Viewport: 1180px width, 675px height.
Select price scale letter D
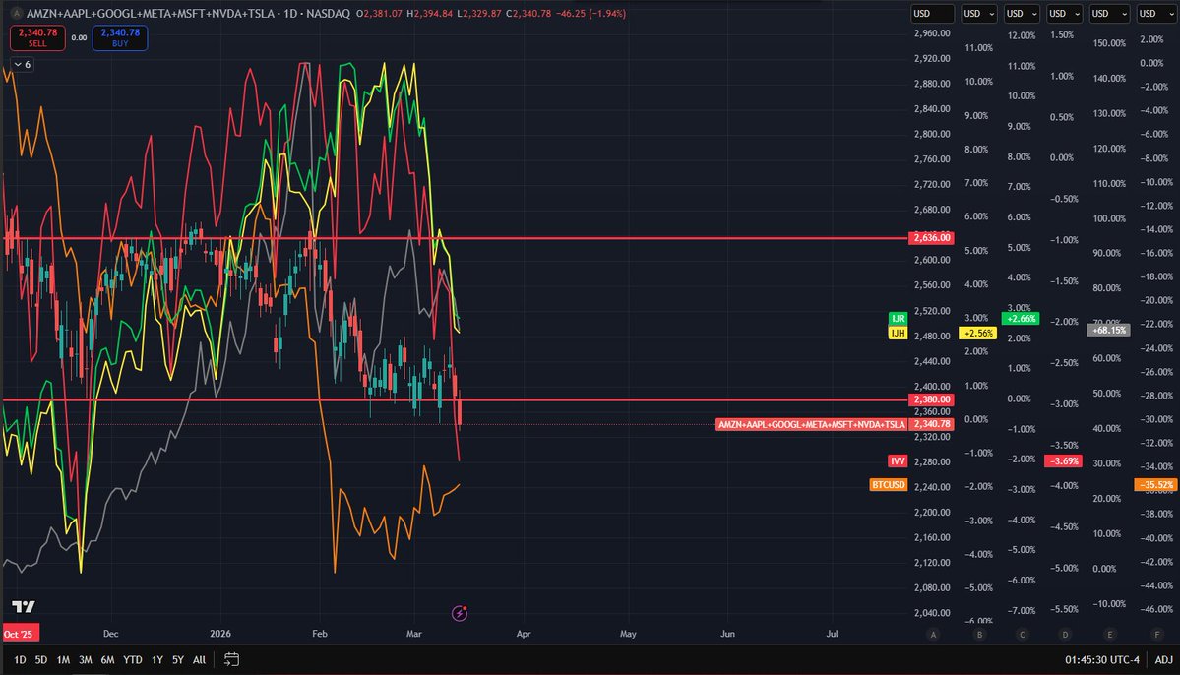(1065, 635)
